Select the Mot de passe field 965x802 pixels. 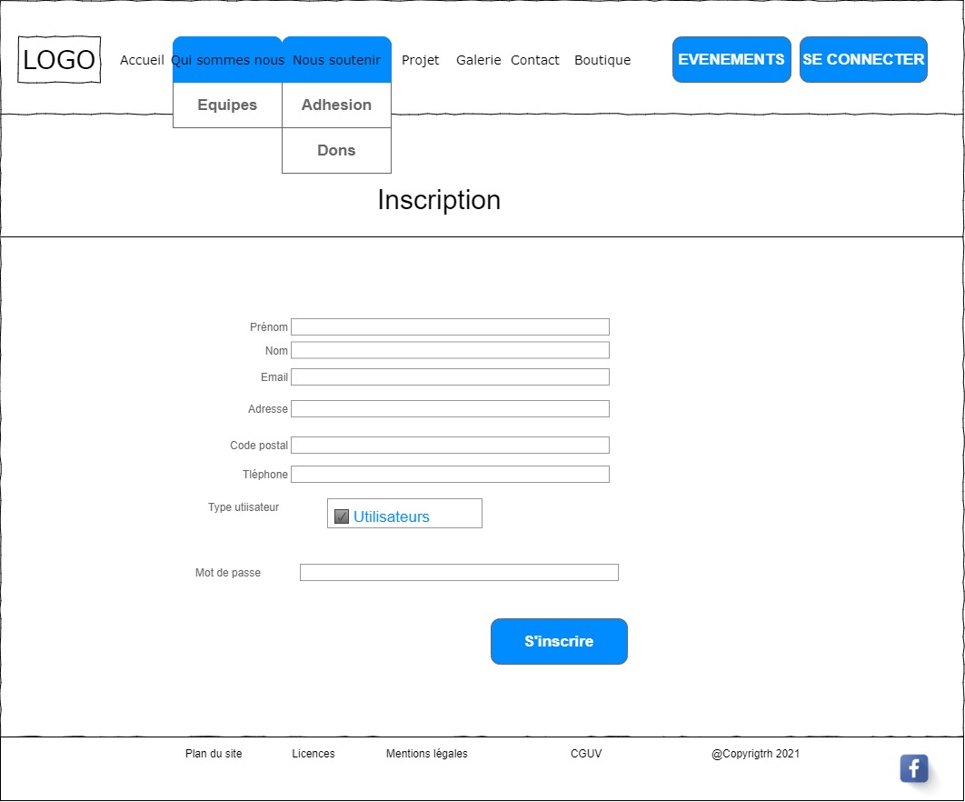459,573
